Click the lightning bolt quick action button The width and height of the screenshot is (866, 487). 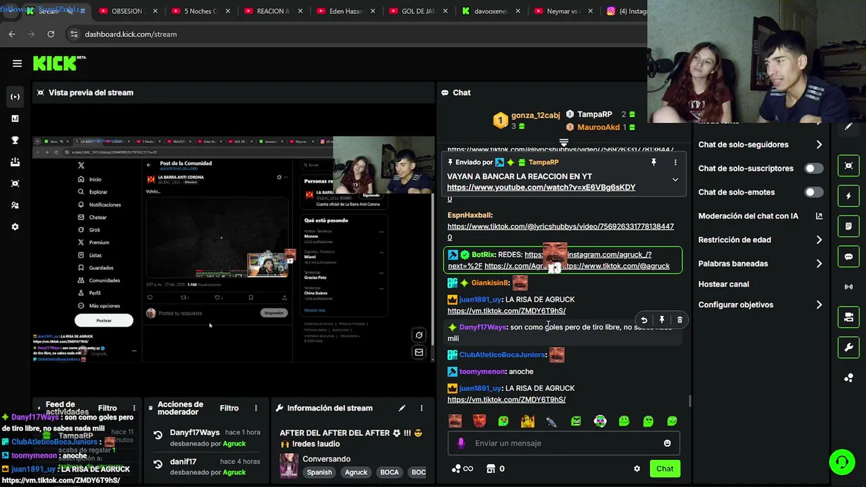(848, 196)
